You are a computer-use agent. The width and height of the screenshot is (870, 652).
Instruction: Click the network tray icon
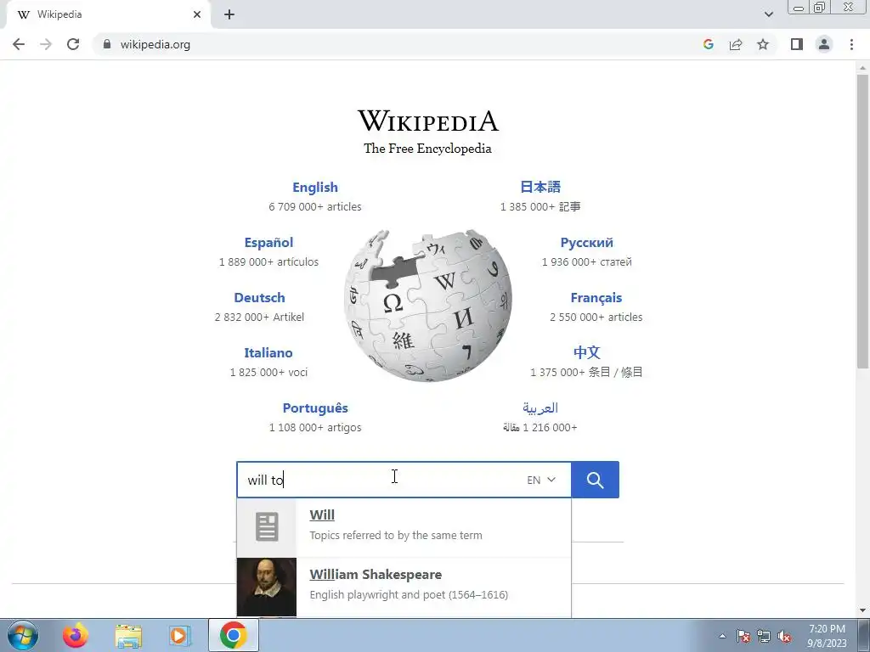pyautogui.click(x=764, y=637)
